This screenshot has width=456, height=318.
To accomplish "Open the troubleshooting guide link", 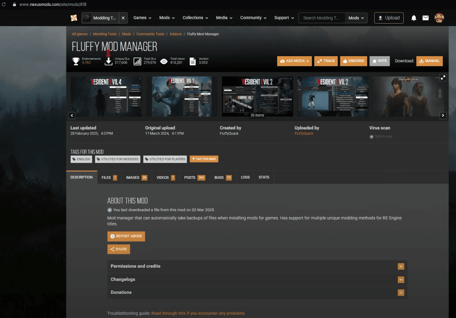I will (x=198, y=313).
